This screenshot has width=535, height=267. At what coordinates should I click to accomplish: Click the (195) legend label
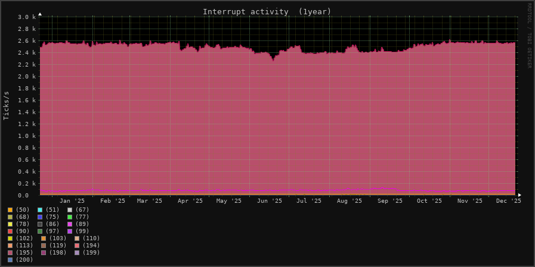click(24, 253)
